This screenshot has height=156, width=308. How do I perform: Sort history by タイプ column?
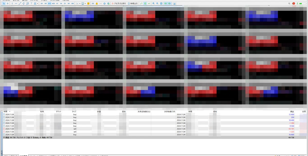[74, 112]
